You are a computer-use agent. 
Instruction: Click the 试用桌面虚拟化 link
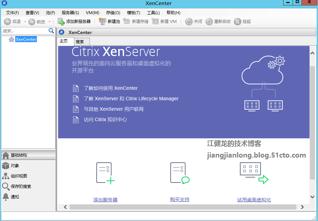[x=254, y=200]
